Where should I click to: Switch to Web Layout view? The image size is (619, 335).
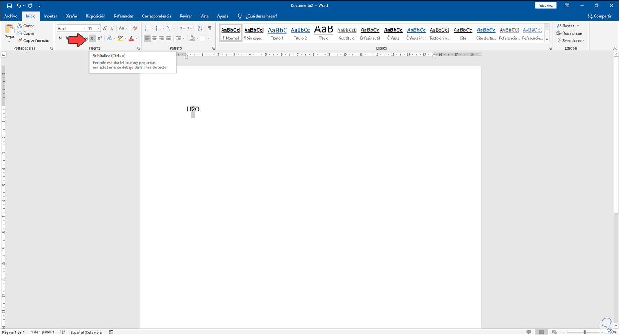(554, 332)
